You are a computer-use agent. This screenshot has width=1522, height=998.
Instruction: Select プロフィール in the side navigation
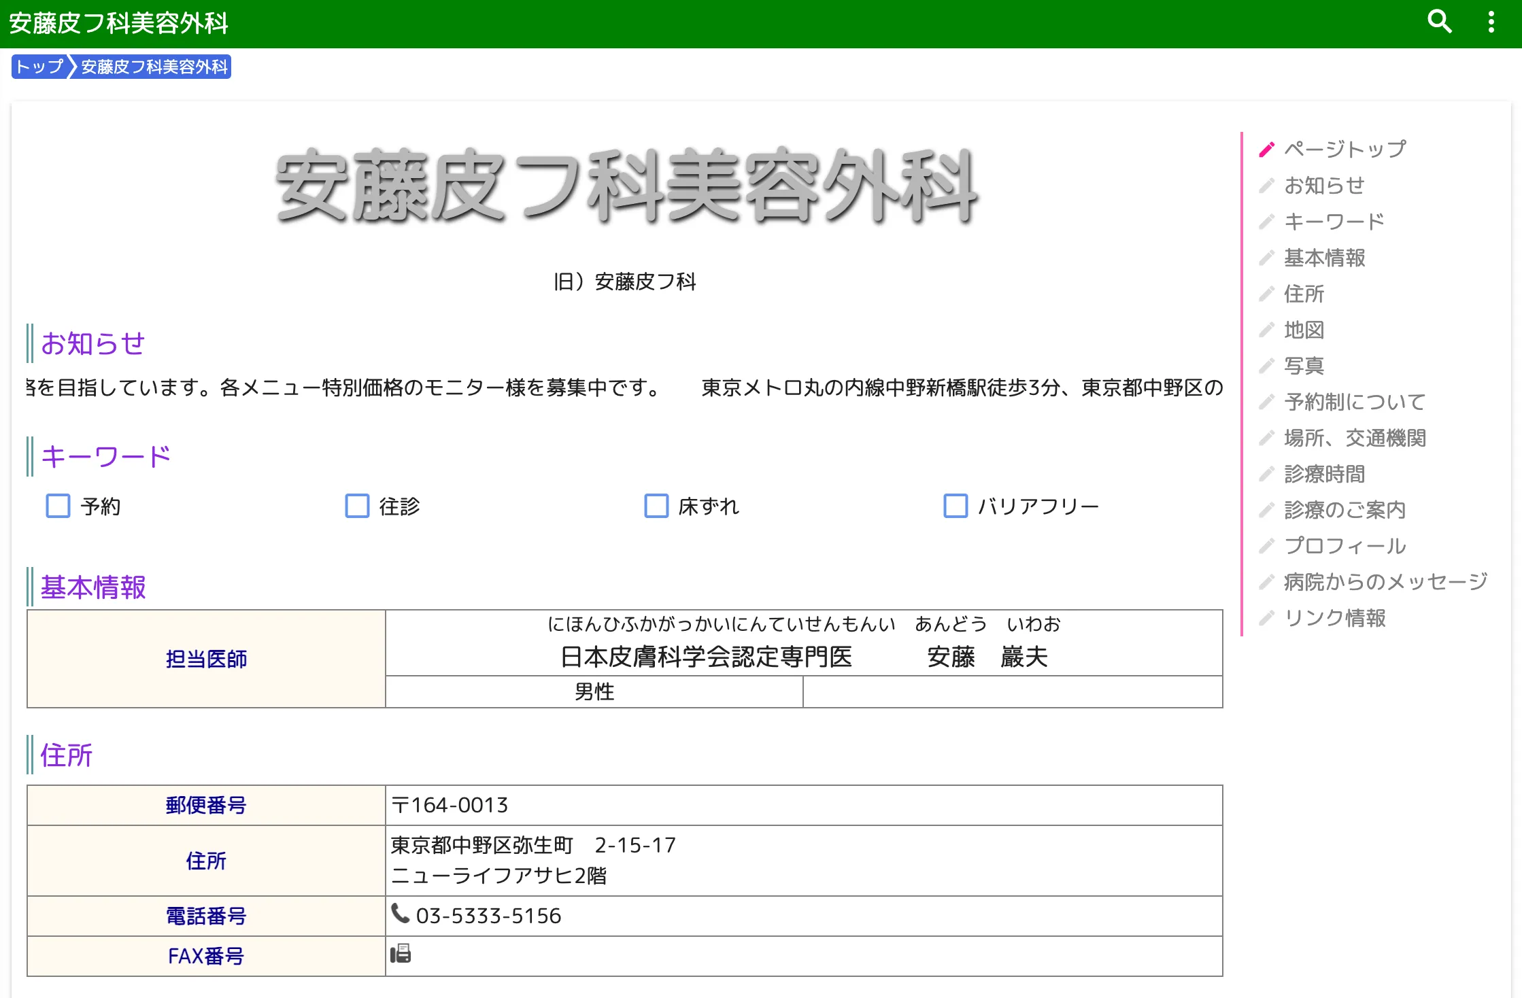1345,546
